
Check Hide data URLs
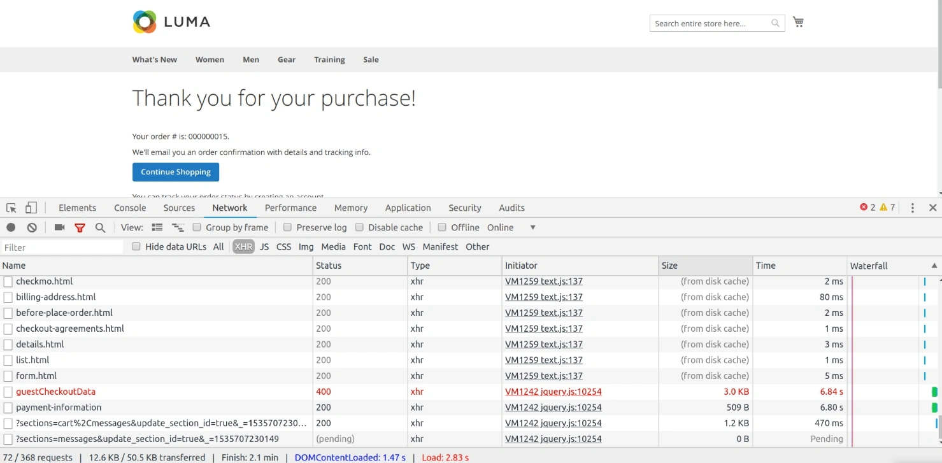point(136,246)
